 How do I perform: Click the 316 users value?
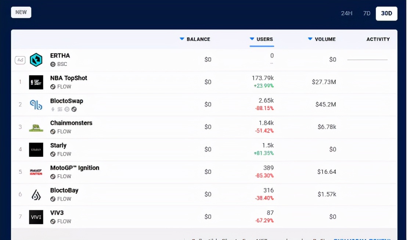coord(269,190)
